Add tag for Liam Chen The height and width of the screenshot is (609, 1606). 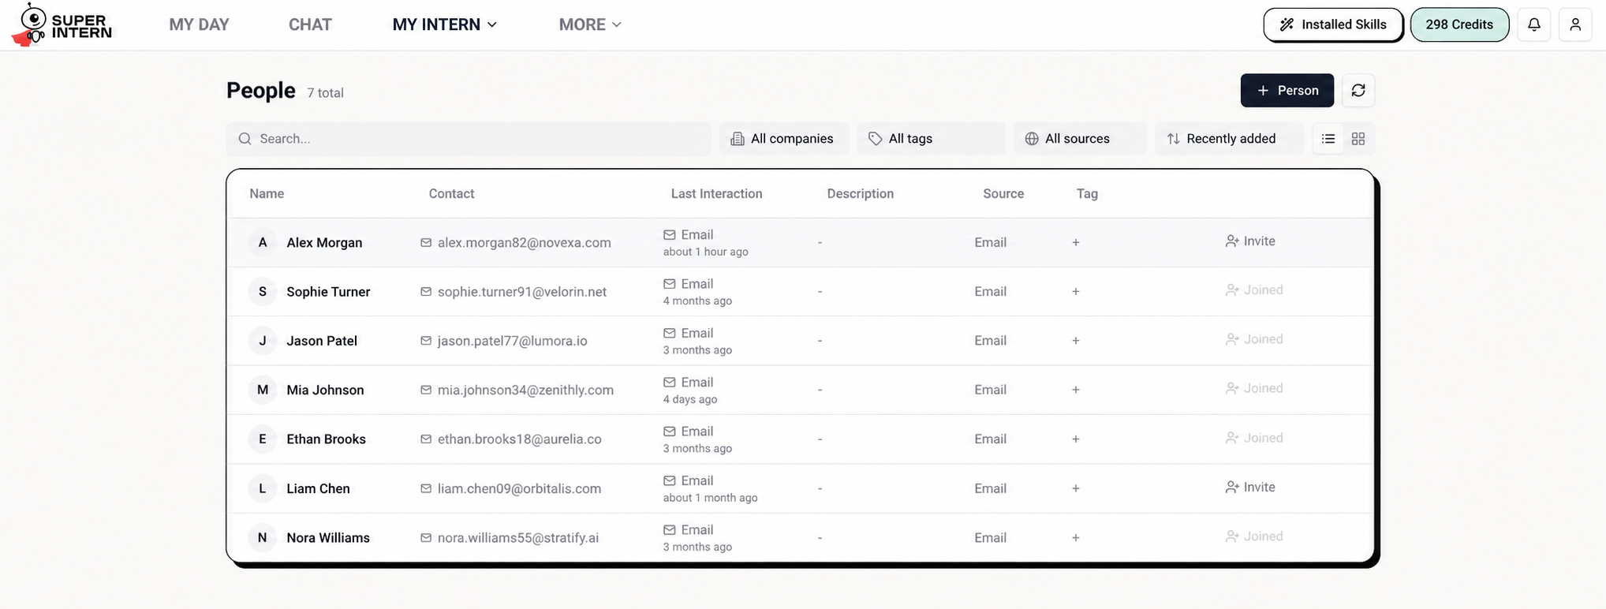click(x=1075, y=488)
